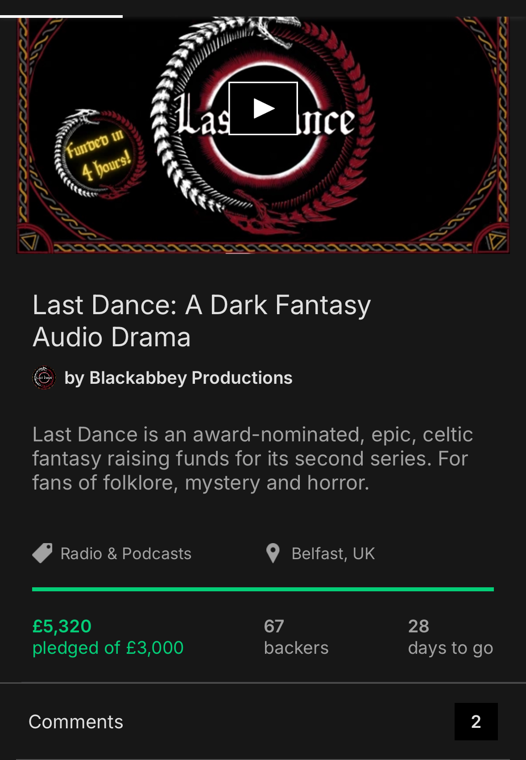Click the comments count badge showing 2
Screen dimensions: 526x760
coord(476,722)
